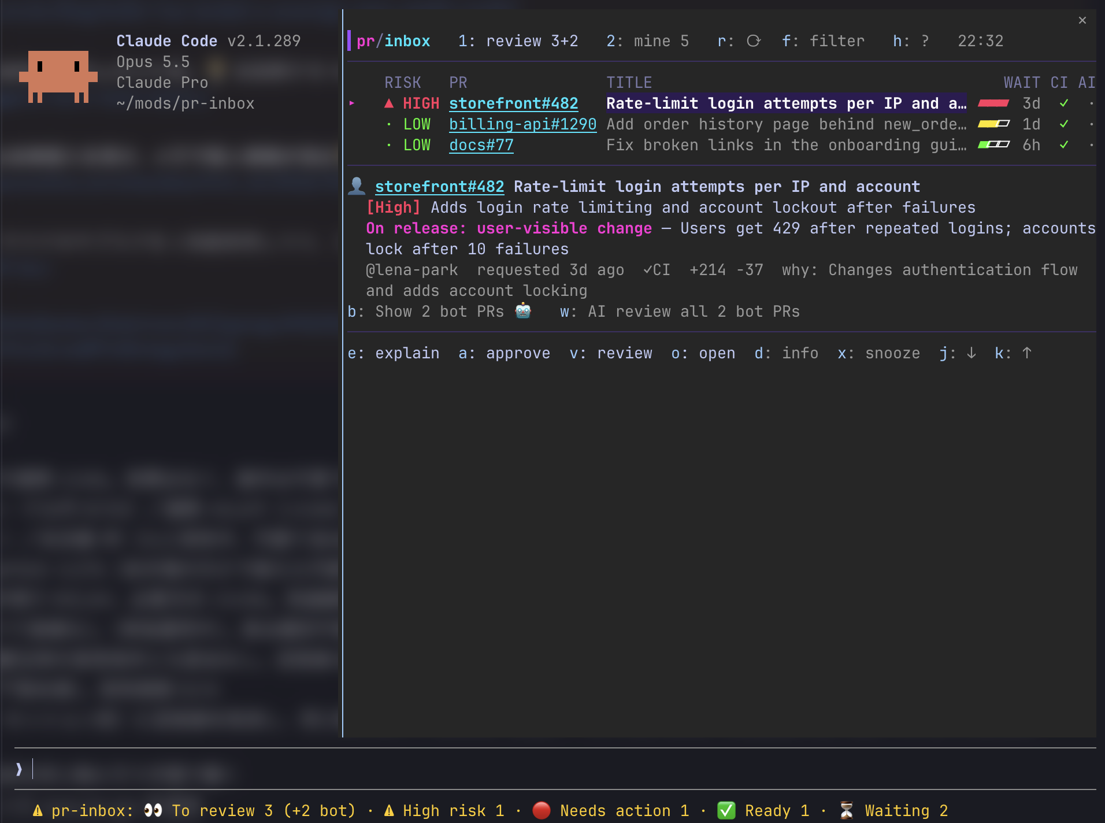Viewport: 1105px width, 823px height.
Task: Open the storefront#482 link in the detail pane
Action: (x=440, y=187)
